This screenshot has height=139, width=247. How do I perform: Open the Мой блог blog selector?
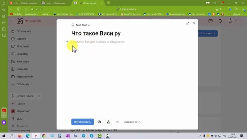[81, 25]
